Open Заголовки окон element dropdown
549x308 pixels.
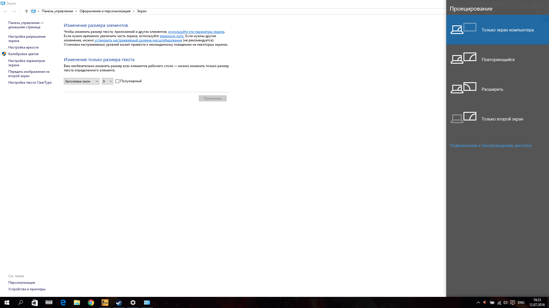point(82,81)
